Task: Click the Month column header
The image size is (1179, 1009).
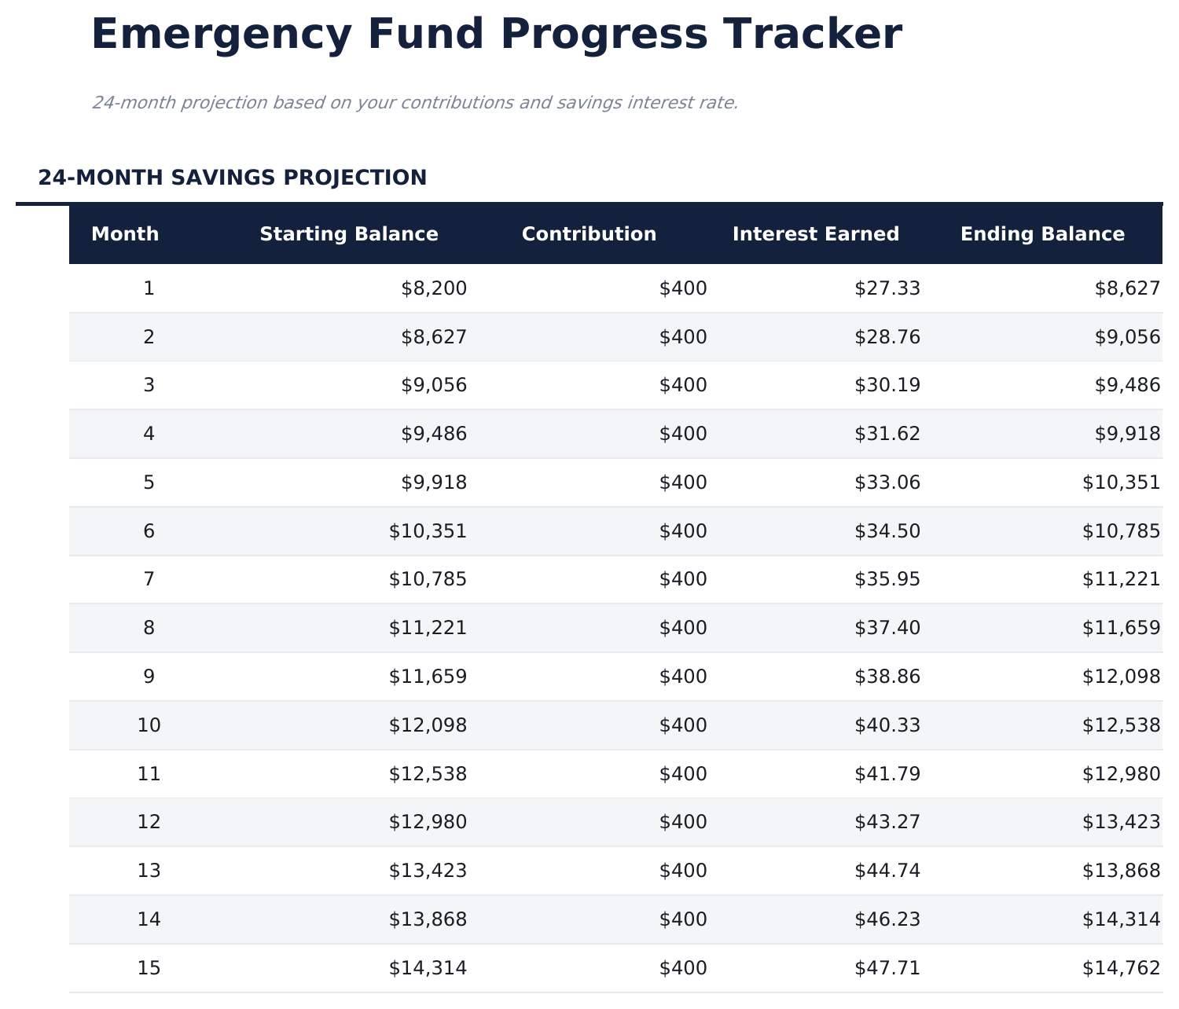Action: [x=125, y=234]
